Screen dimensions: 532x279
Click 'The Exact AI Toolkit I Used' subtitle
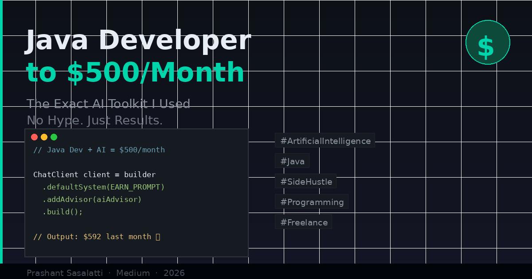[x=109, y=104]
